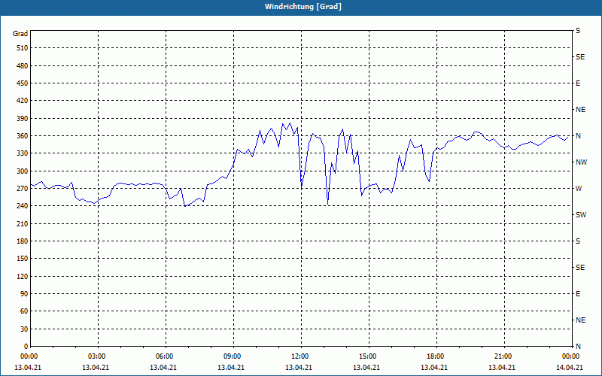
Task: Select the 13.04.21 date under 06:00
Action: 163,368
